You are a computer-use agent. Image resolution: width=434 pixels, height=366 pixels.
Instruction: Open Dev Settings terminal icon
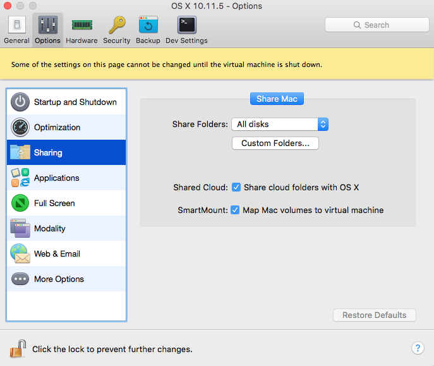coord(186,25)
